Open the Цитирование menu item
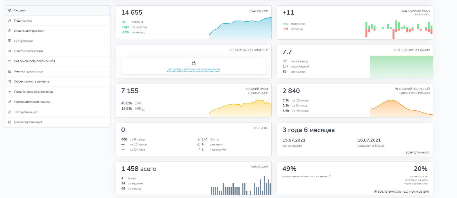The width and height of the screenshot is (457, 198). [24, 41]
